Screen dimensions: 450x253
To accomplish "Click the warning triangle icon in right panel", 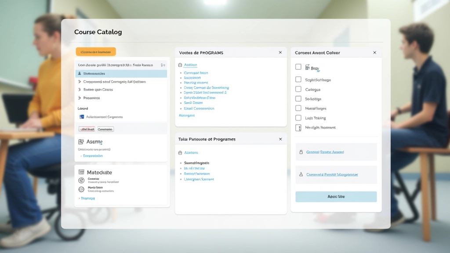I will tap(301, 174).
